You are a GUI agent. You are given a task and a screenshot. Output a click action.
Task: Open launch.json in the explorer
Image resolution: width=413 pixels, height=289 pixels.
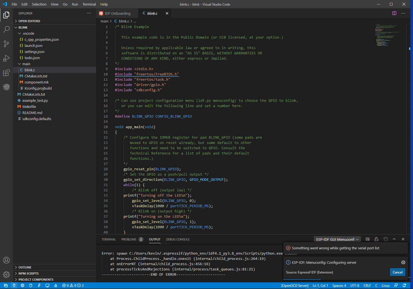[55, 45]
